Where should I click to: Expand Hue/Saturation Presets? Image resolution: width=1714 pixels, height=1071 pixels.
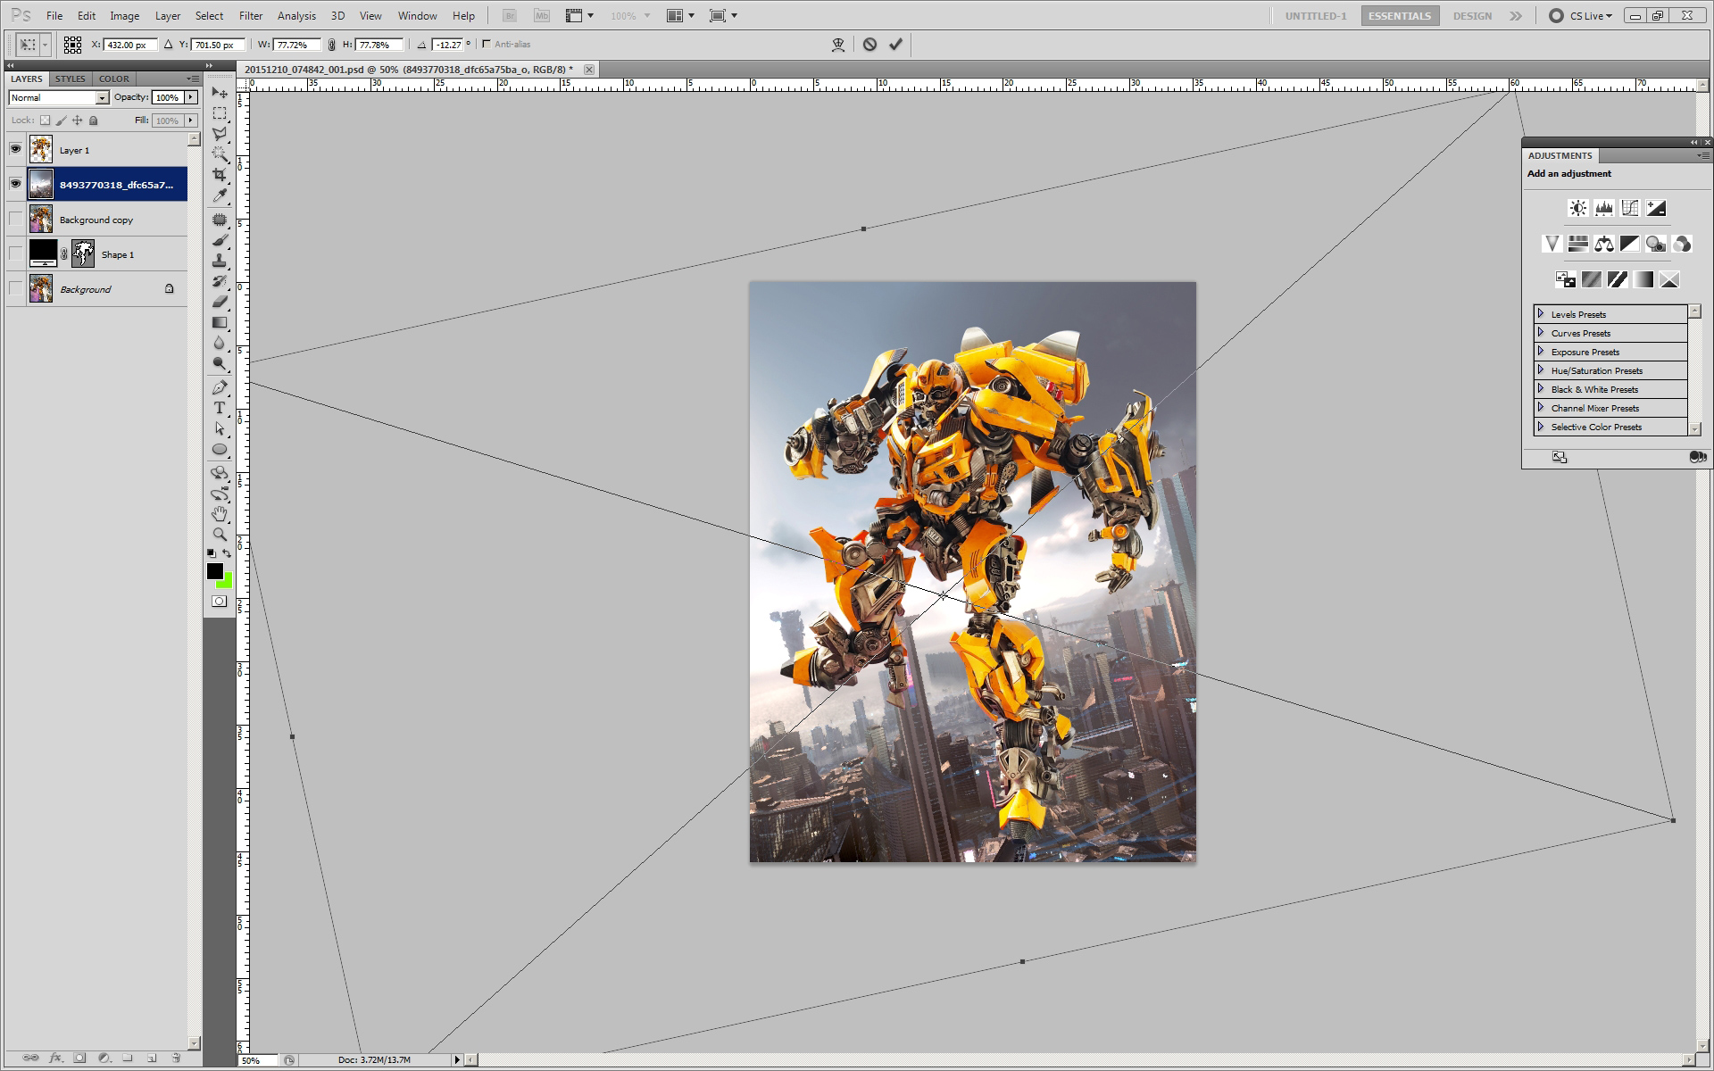pyautogui.click(x=1541, y=370)
